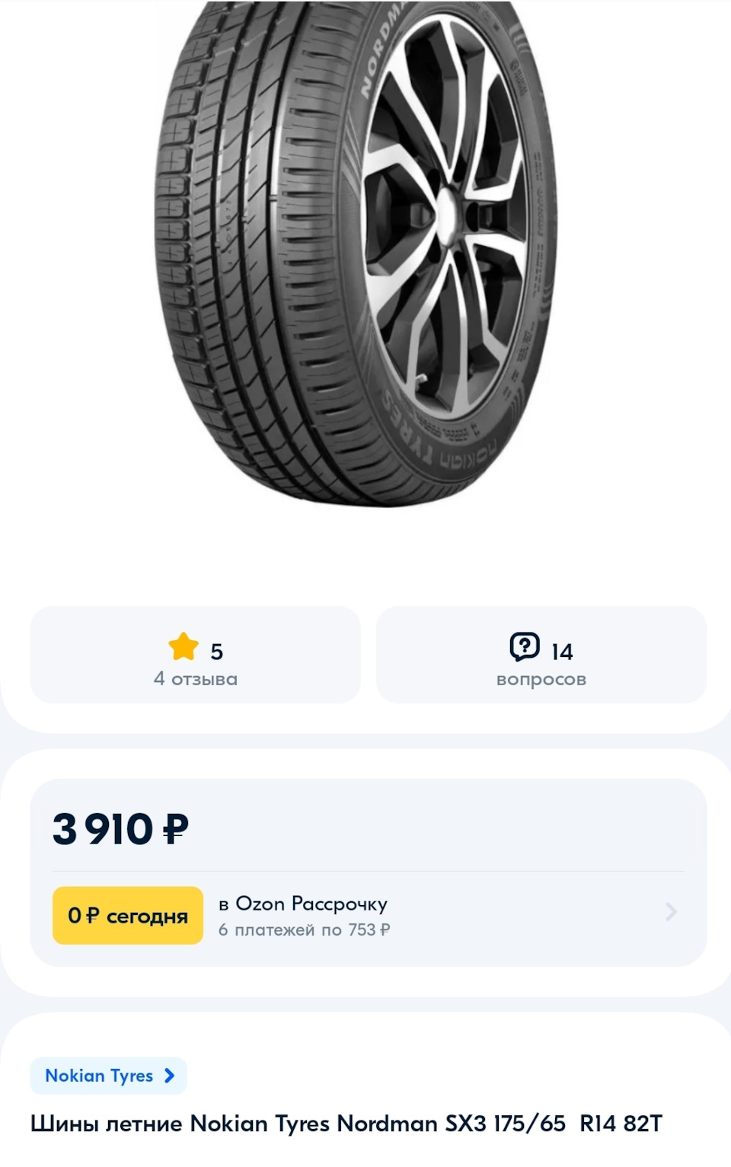Open the "вопросов" questions label
This screenshot has height=1167, width=731.
coord(541,679)
